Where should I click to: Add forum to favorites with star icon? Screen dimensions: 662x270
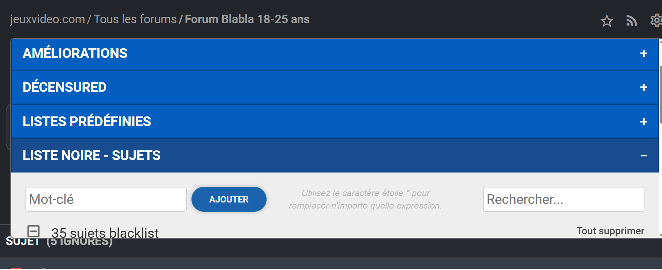[607, 21]
